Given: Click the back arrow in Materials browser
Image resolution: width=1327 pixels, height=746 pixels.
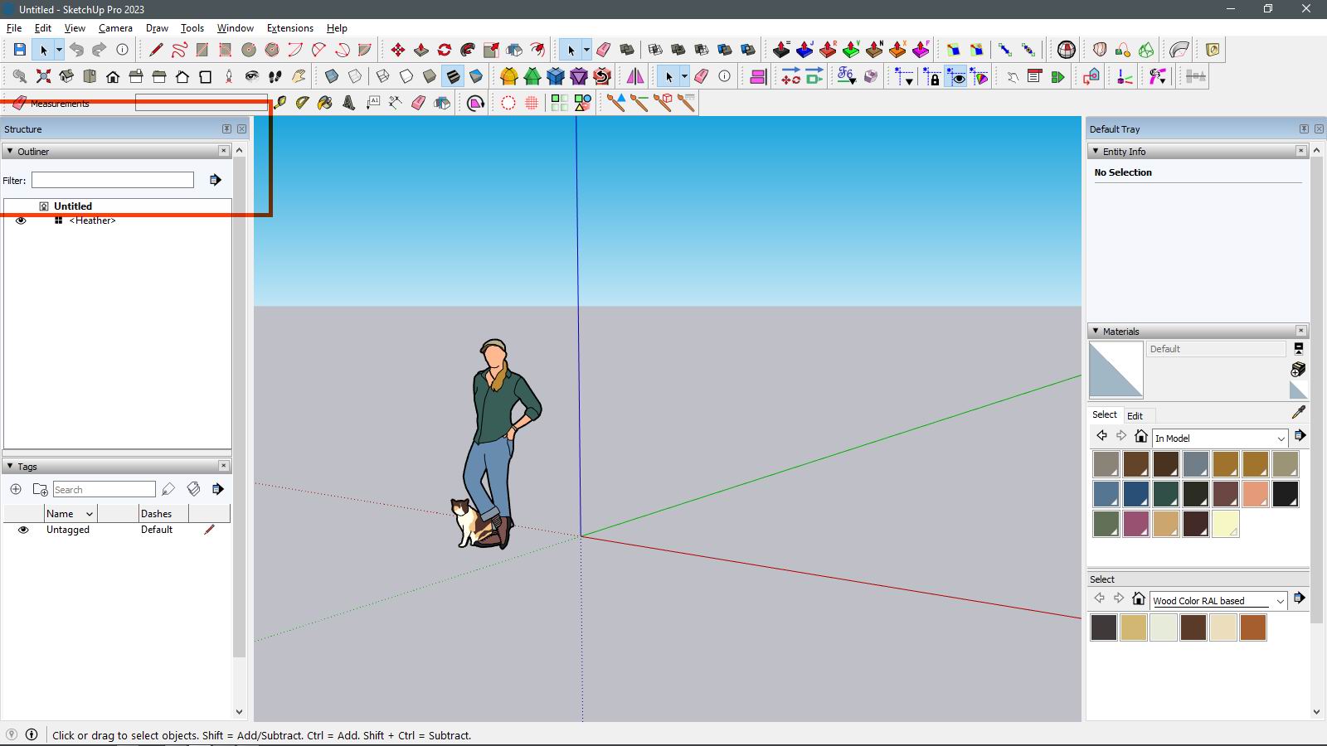Looking at the screenshot, I should point(1101,436).
